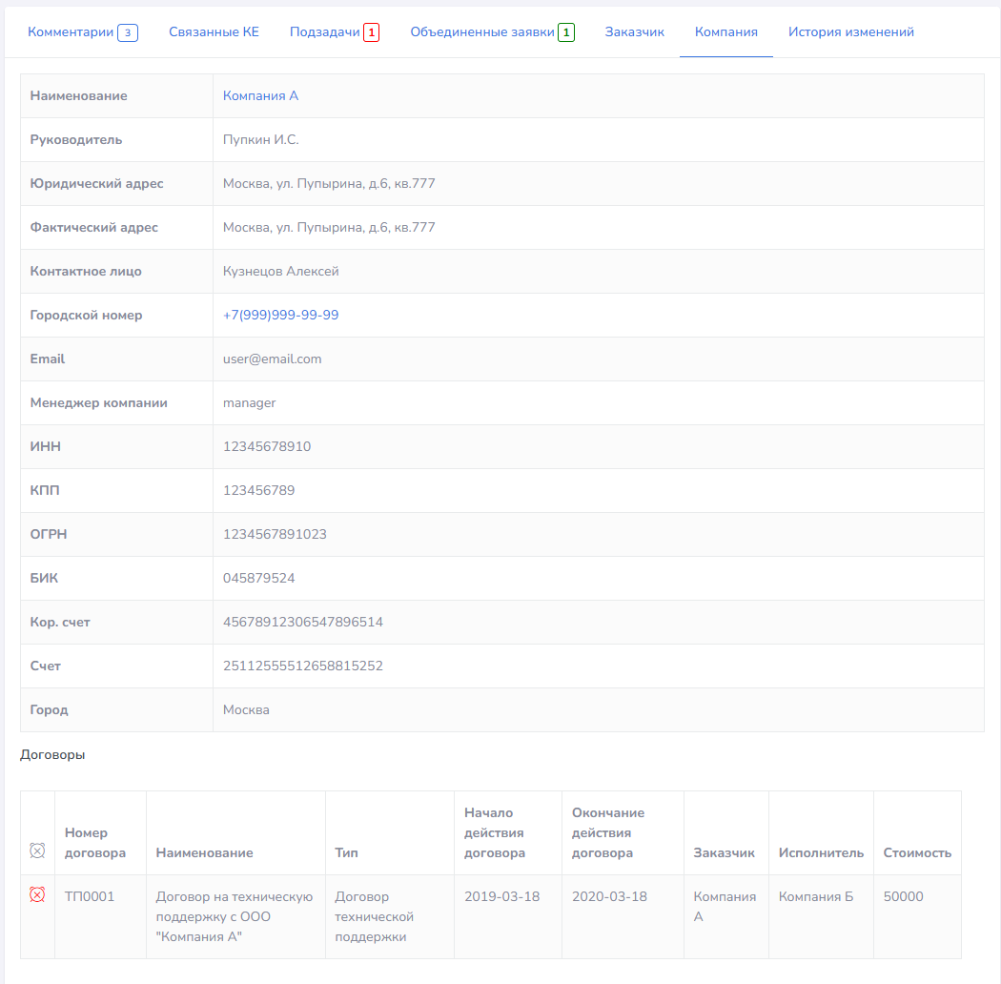Click the cross icon in the contracts table header
The image size is (1001, 984).
coord(37,851)
